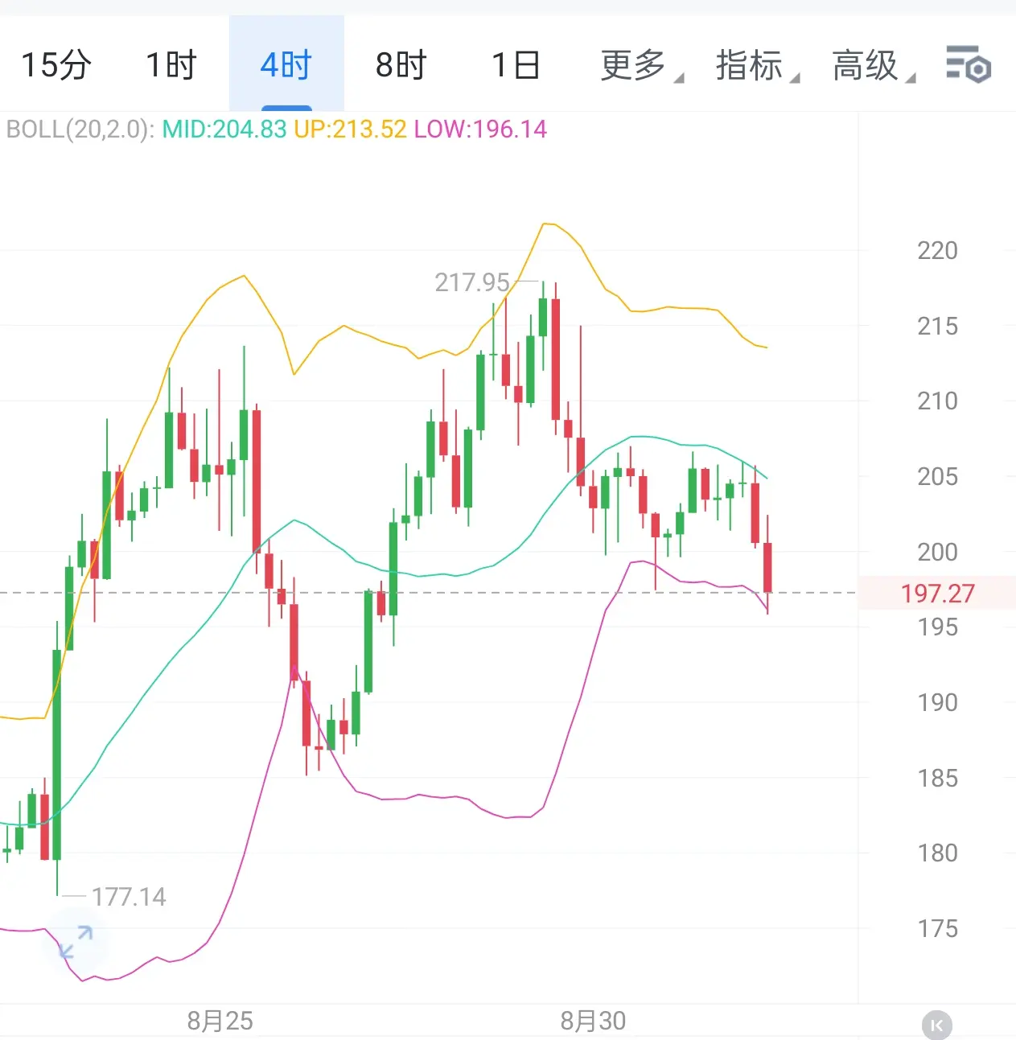Tap the fullscreen expand arrows icon
This screenshot has width=1016, height=1040.
pyautogui.click(x=76, y=942)
